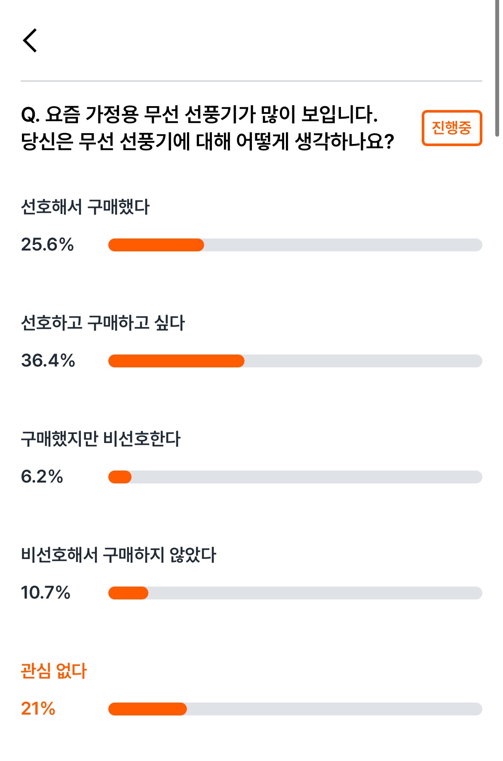Click the 21% orange result bar

coord(295,709)
